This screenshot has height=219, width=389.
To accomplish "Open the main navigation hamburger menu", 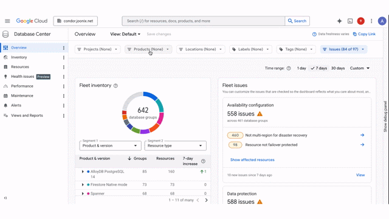I will pyautogui.click(x=7, y=21).
